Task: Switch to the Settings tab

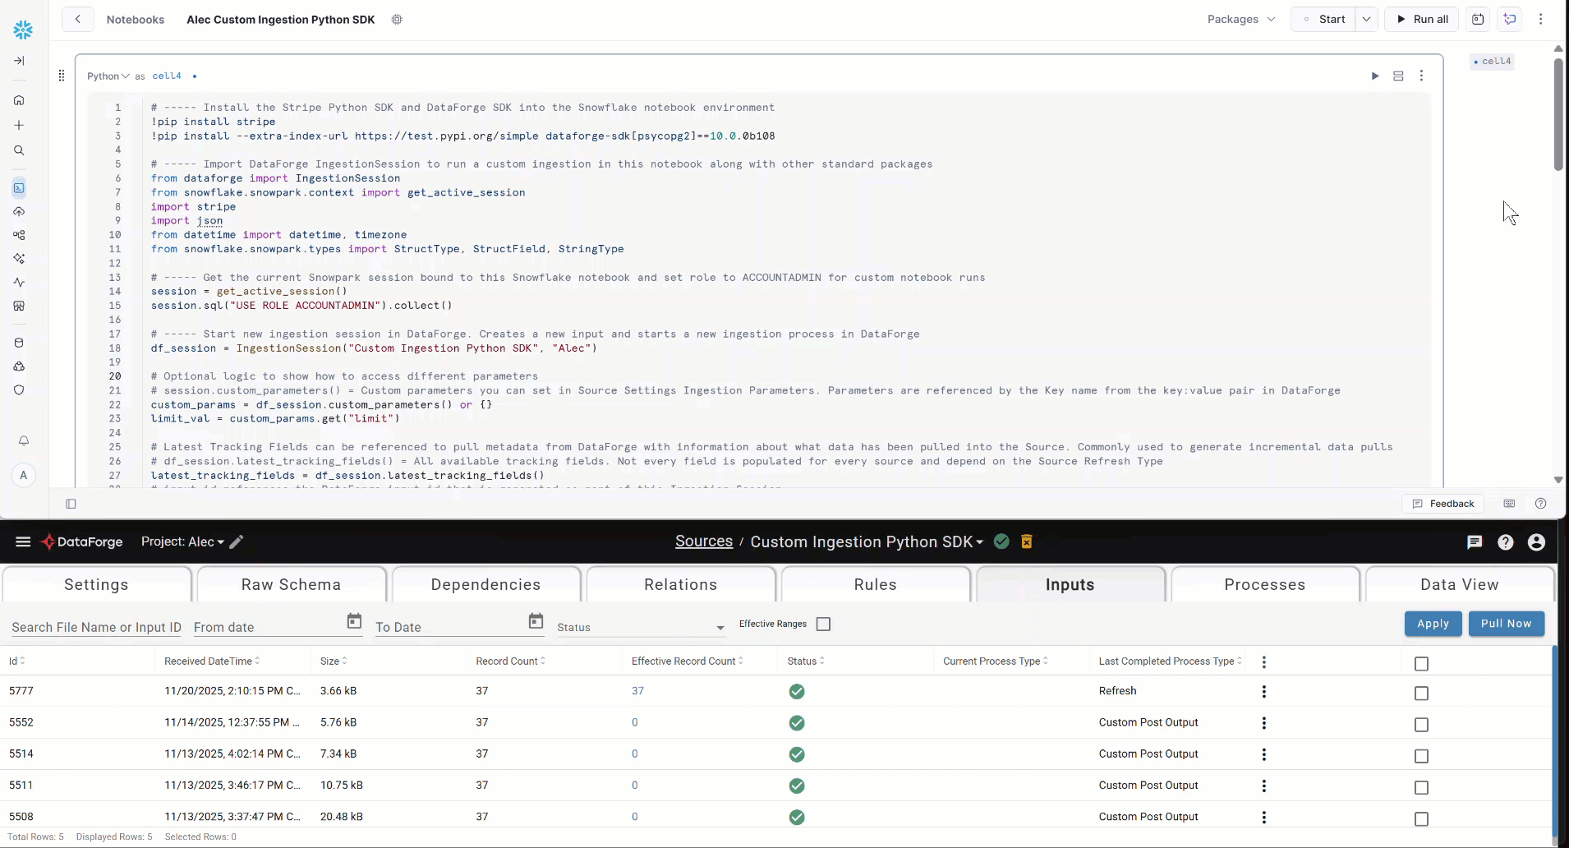Action: tap(96, 584)
